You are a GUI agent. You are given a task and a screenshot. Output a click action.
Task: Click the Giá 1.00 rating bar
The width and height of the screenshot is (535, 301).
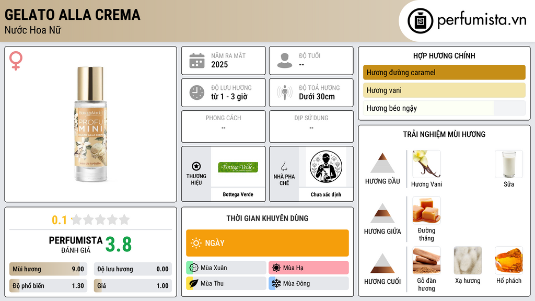coord(133,286)
